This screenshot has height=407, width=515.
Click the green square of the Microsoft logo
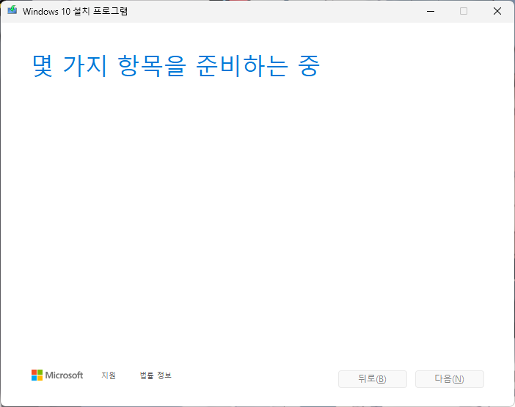[x=40, y=373]
